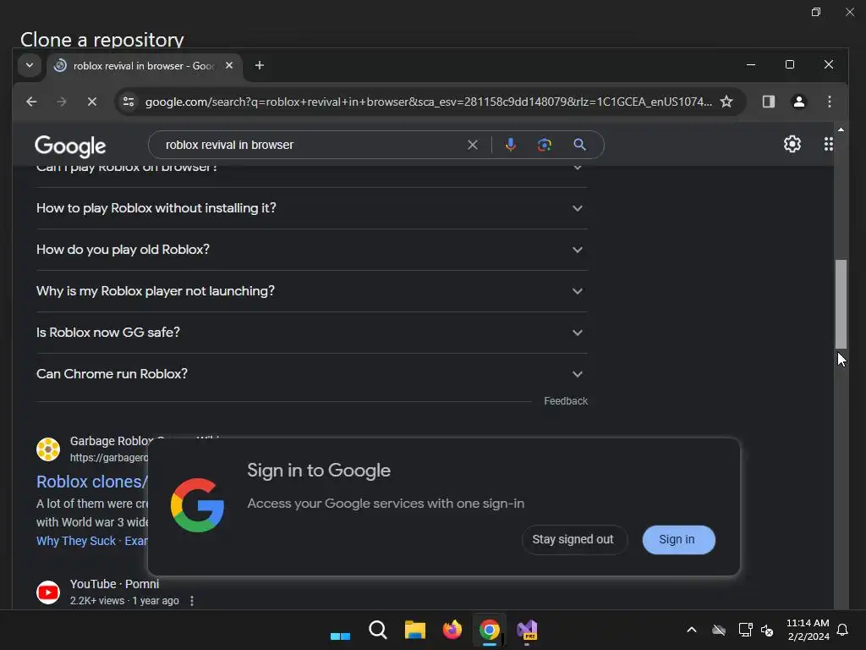Open Chrome three-dot menu
This screenshot has width=866, height=650.
(829, 102)
